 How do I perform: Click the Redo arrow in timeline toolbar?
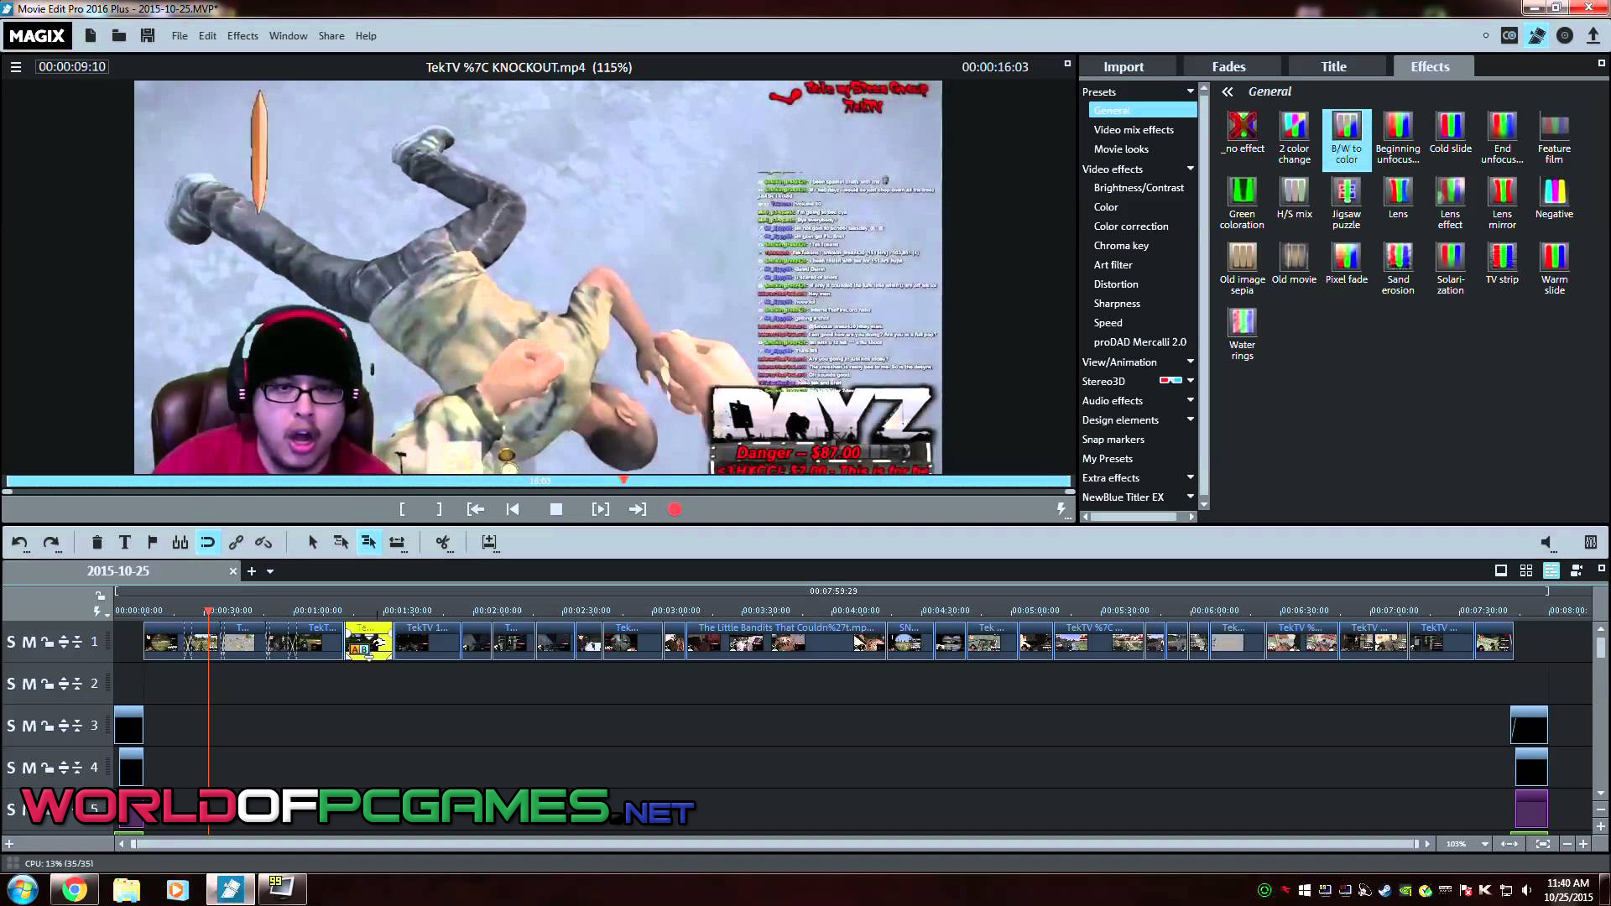pyautogui.click(x=51, y=543)
